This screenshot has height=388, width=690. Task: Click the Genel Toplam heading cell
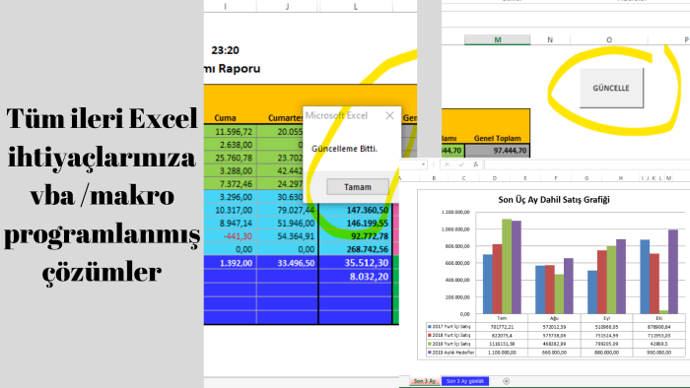[x=497, y=138]
